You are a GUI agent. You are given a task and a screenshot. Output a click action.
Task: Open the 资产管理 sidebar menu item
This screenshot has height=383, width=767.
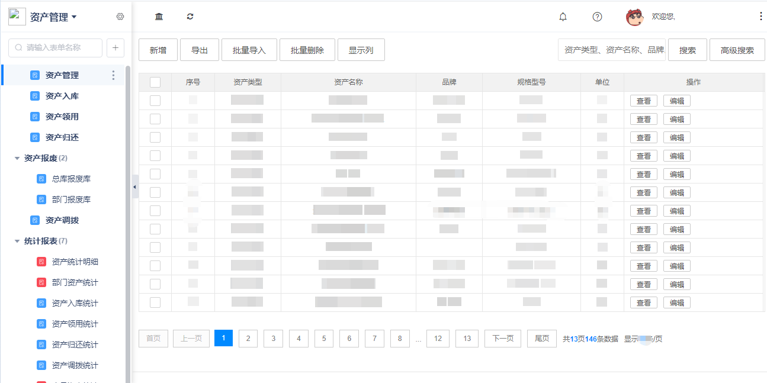[x=63, y=75]
